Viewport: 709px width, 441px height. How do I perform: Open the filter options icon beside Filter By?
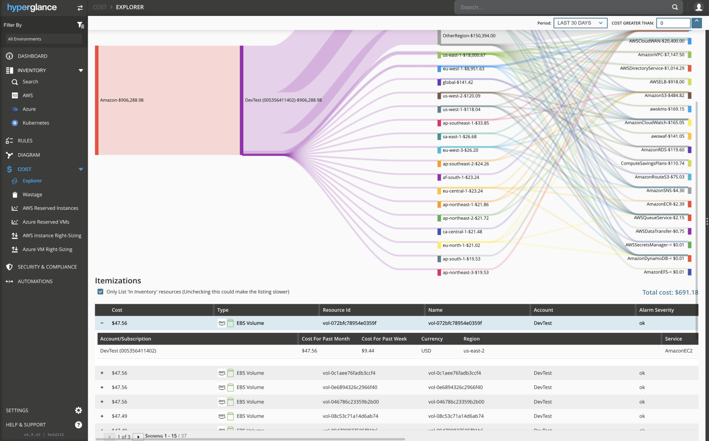pyautogui.click(x=81, y=25)
